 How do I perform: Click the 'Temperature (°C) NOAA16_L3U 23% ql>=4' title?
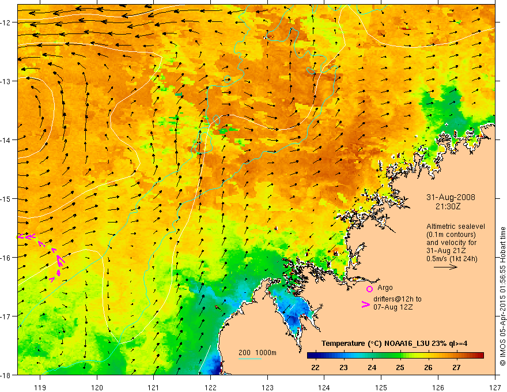click(x=394, y=343)
